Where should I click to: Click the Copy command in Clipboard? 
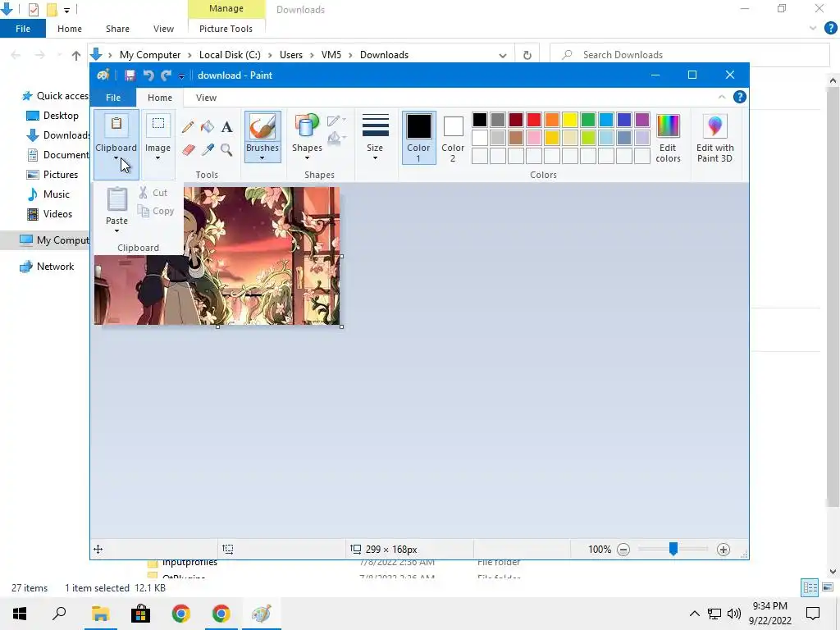click(x=156, y=211)
